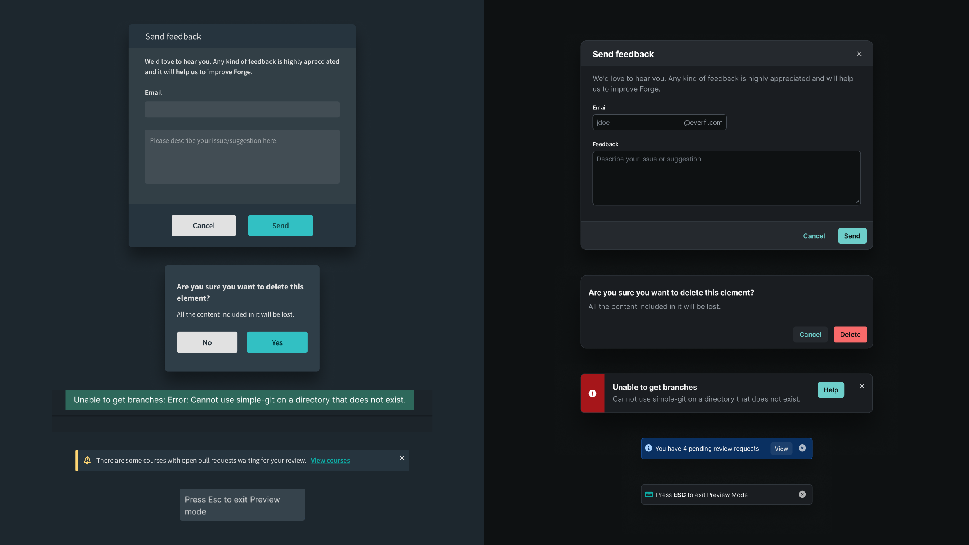Click the Describe your issue textarea
969x545 pixels.
(726, 178)
